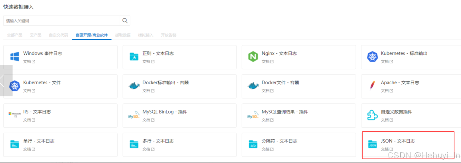The height and width of the screenshot is (163, 461).
Task: Click the JSON folder icon
Action: pyautogui.click(x=372, y=144)
